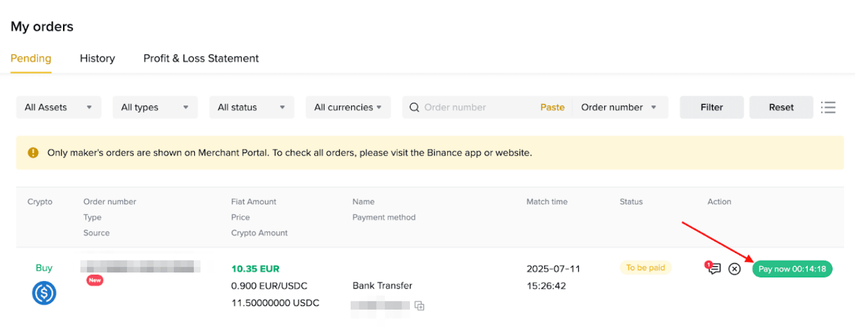Switch to the History tab
Screen dimensions: 855x327
[97, 58]
